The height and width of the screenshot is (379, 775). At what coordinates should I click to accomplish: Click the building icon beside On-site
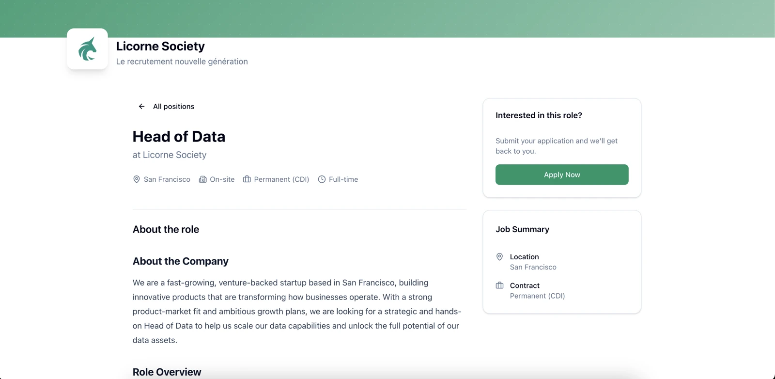pyautogui.click(x=202, y=179)
